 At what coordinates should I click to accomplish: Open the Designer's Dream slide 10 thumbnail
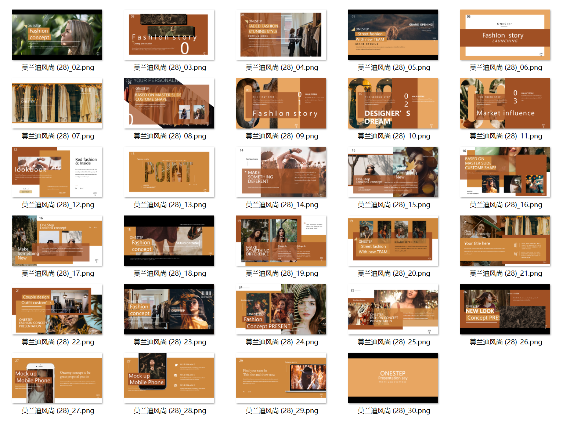tap(393, 103)
